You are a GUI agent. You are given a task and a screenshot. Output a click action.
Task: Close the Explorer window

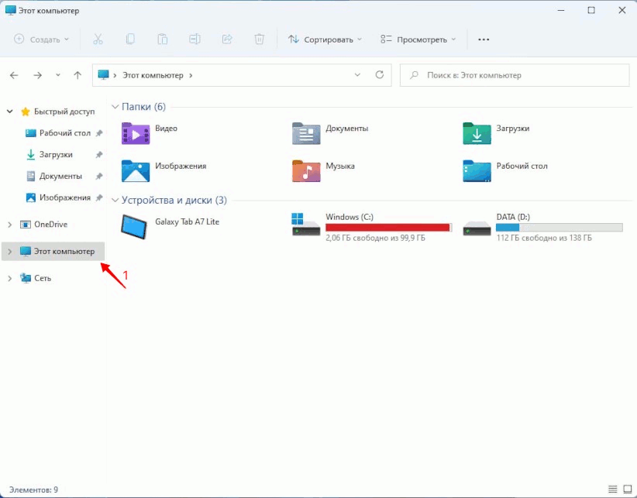point(622,10)
